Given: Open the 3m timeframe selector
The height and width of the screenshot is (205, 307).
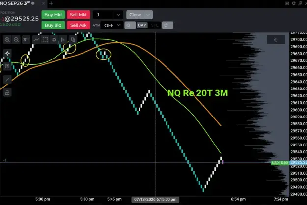Looking at the screenshot, I should click(26, 40).
